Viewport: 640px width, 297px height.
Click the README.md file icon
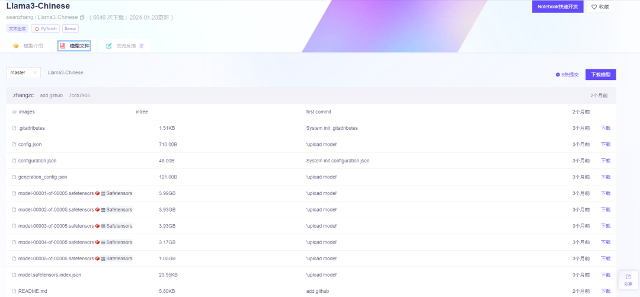(x=14, y=291)
